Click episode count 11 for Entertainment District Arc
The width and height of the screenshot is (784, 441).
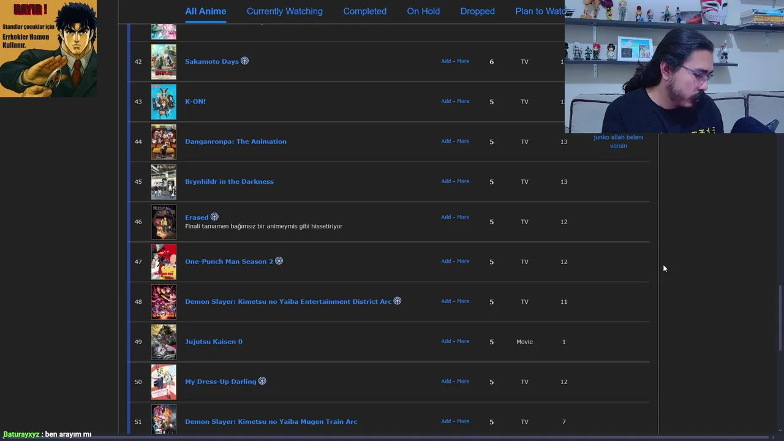click(563, 301)
